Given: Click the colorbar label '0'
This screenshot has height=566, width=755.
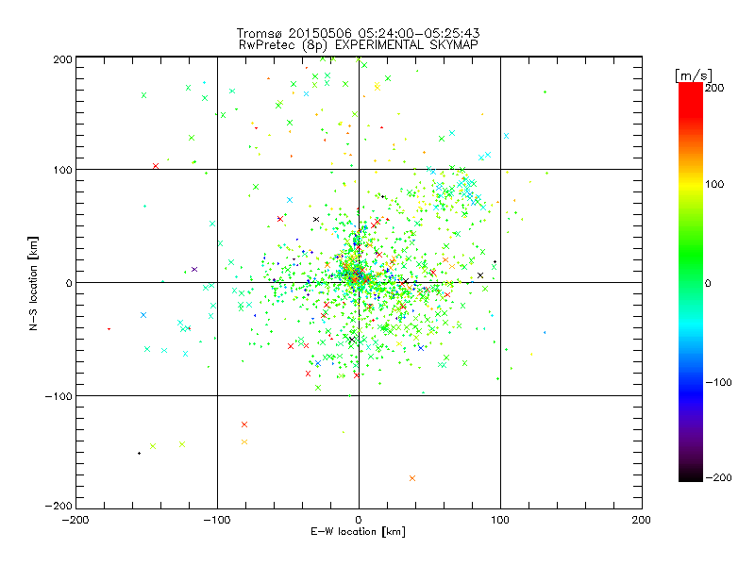Looking at the screenshot, I should [708, 284].
